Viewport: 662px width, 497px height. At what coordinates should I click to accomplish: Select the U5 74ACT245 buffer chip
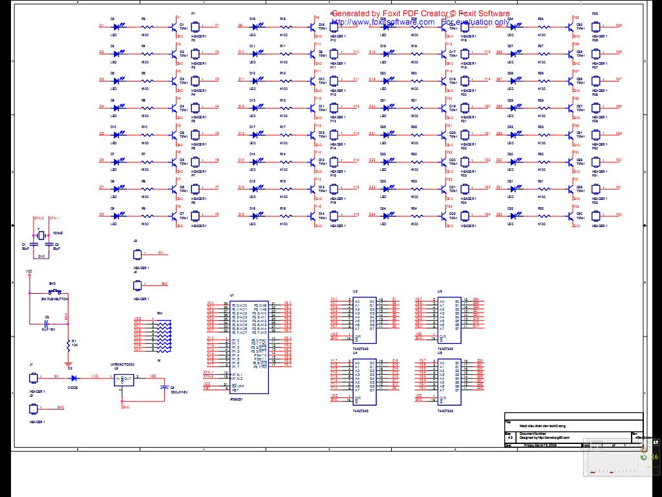click(x=449, y=320)
